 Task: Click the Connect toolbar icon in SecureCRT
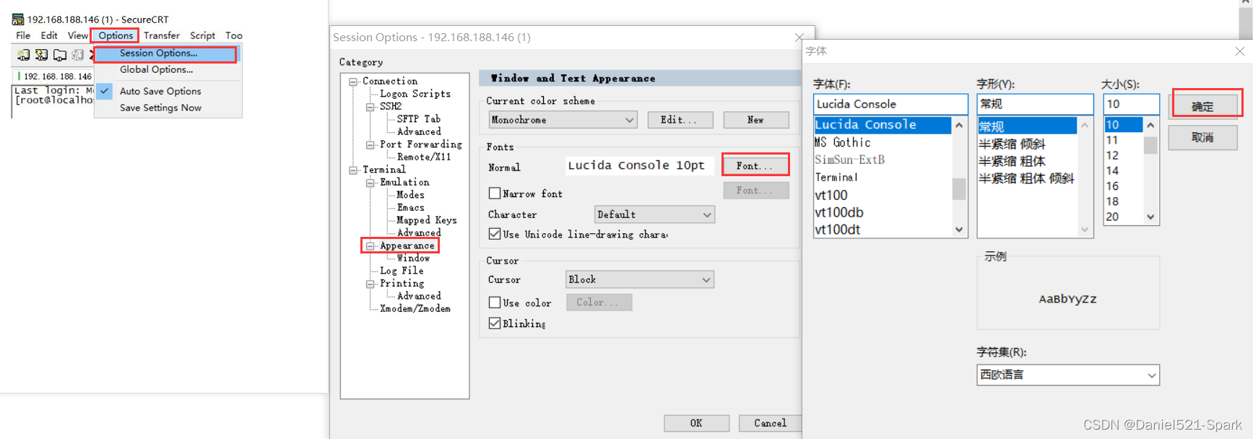(24, 55)
